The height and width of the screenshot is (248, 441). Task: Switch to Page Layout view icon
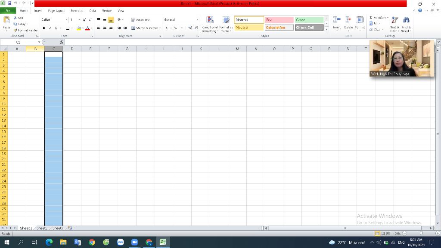tap(382, 233)
